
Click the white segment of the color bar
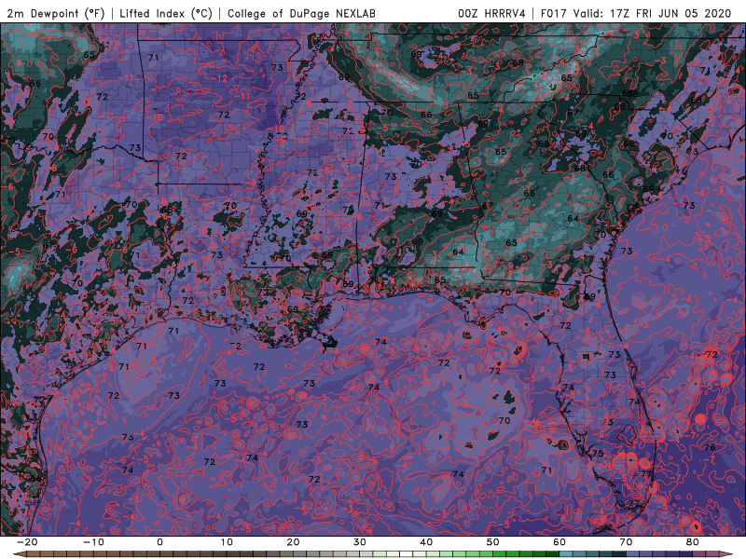coord(407,554)
